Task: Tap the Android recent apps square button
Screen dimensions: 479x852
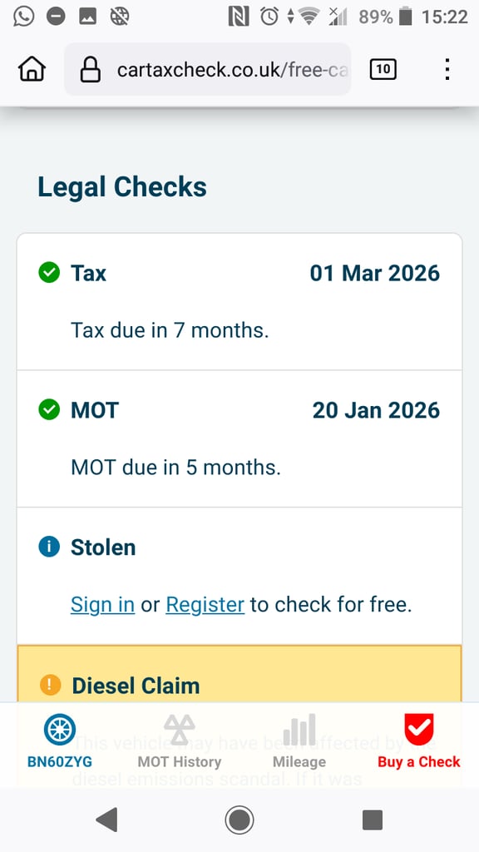Action: 373,820
